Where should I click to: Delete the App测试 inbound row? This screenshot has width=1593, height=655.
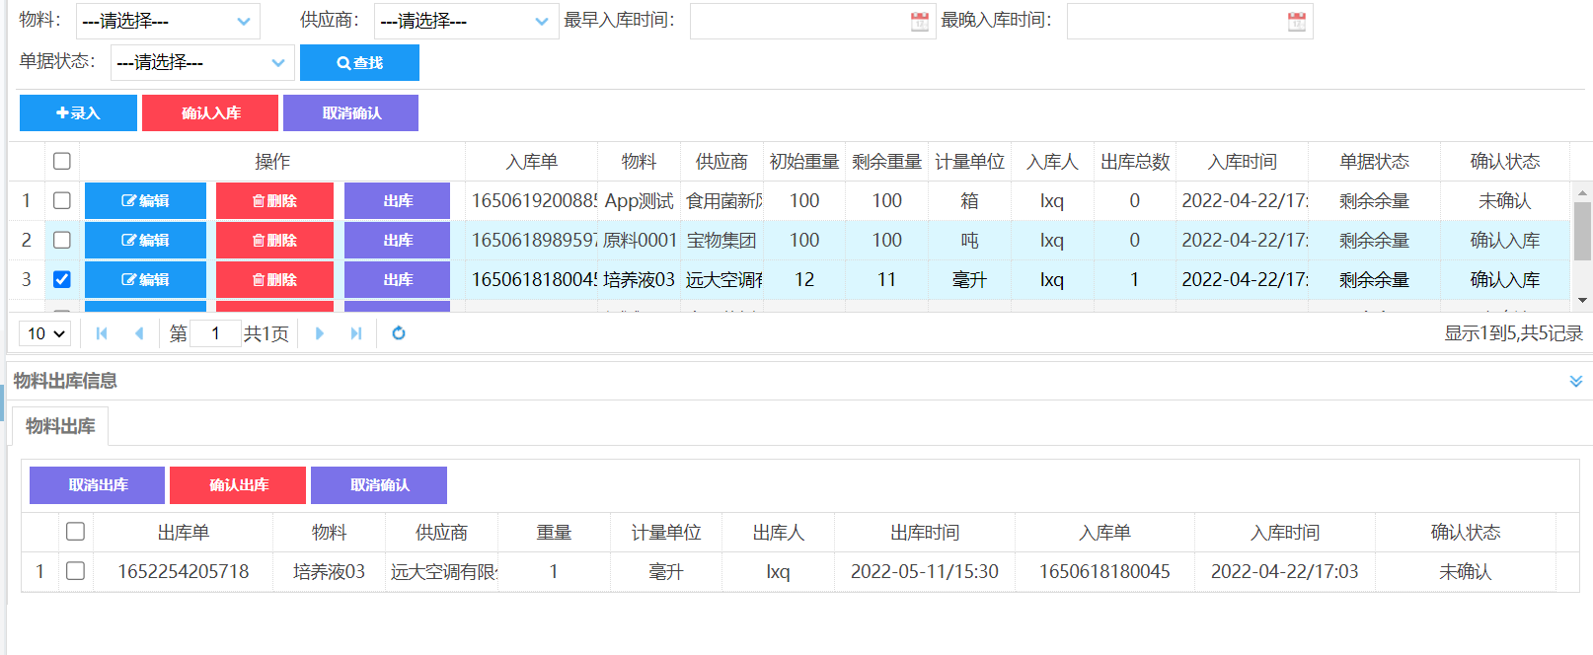point(274,200)
